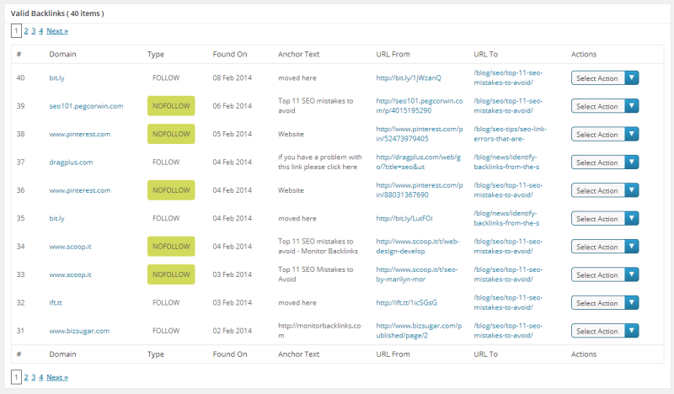
Task: Click NOFOLLOW badge in row 33
Action: (171, 274)
